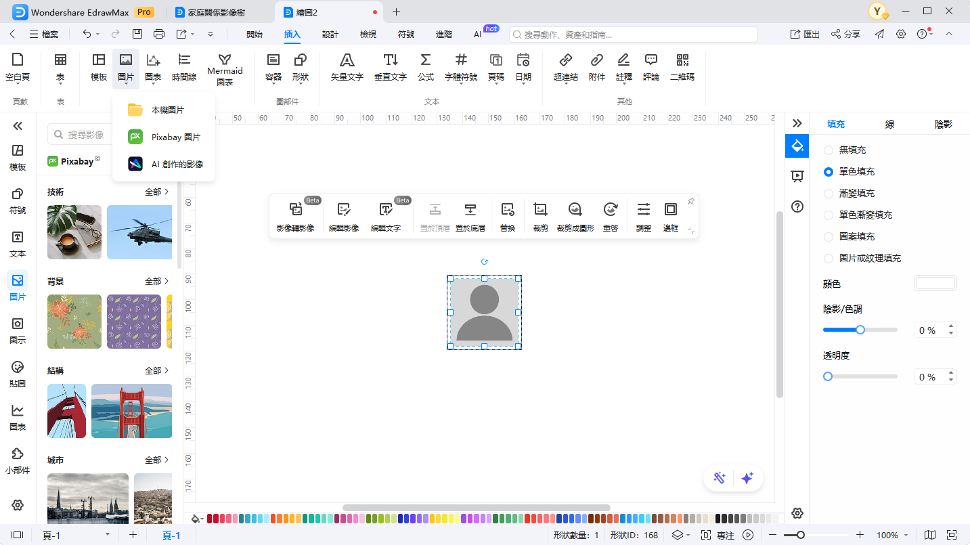Choose Pixabay 圖片 from the dropdown menu
Viewport: 970px width, 545px height.
[x=175, y=137]
